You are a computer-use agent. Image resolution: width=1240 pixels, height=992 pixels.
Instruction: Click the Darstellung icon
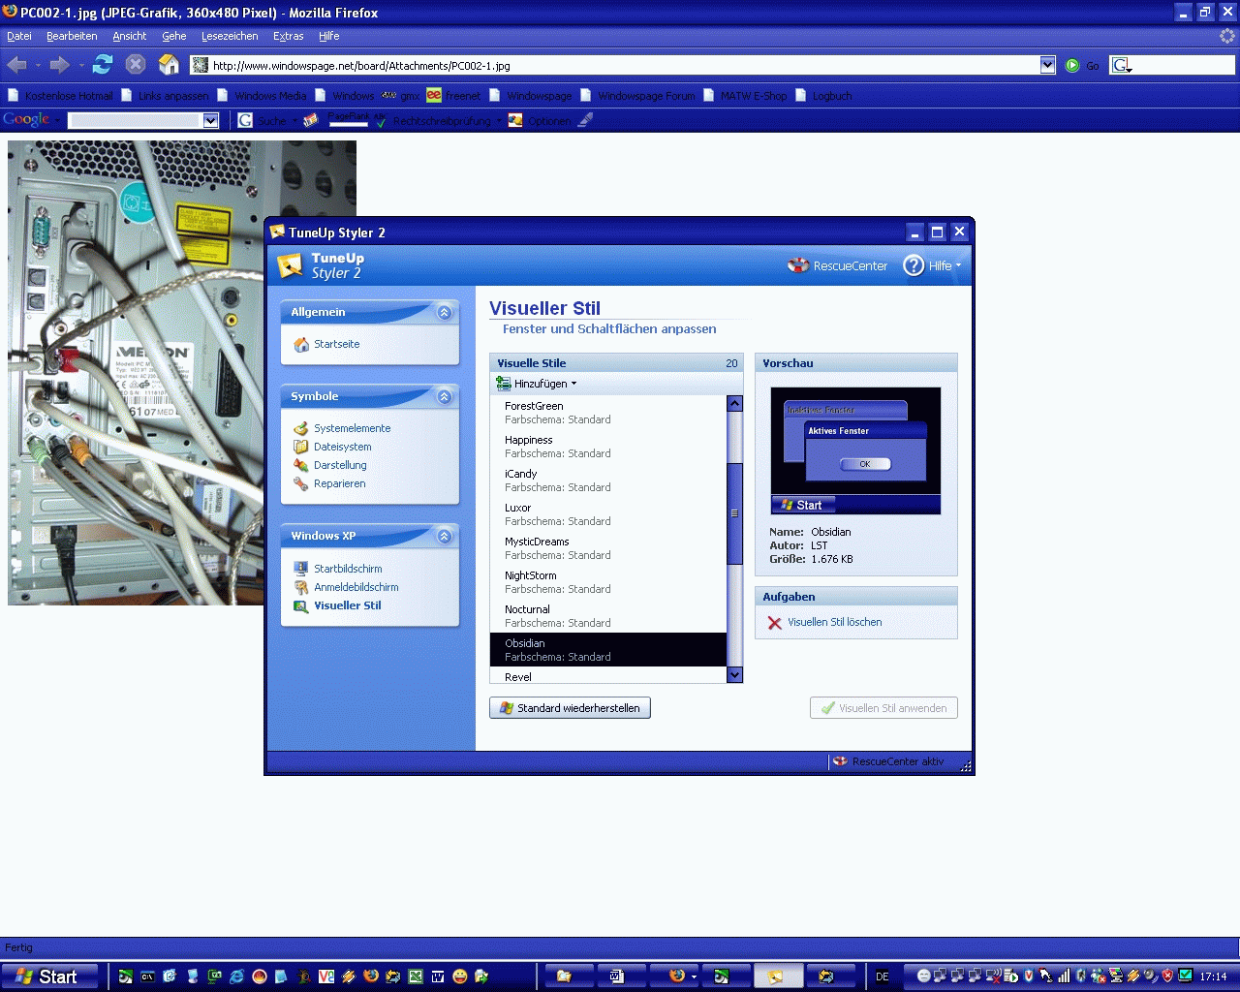(x=301, y=465)
